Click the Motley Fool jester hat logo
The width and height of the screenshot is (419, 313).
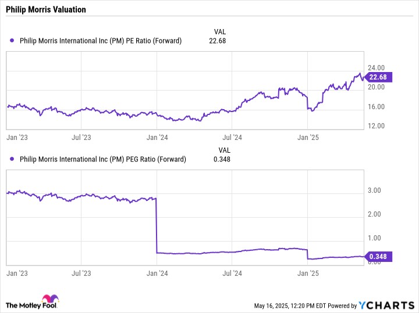tap(50, 298)
